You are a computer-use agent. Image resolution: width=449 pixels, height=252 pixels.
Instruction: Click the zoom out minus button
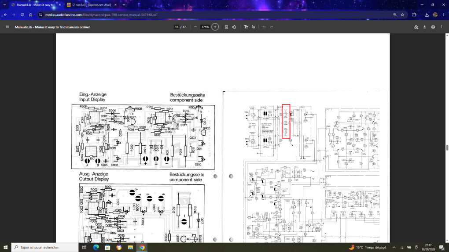[195, 27]
